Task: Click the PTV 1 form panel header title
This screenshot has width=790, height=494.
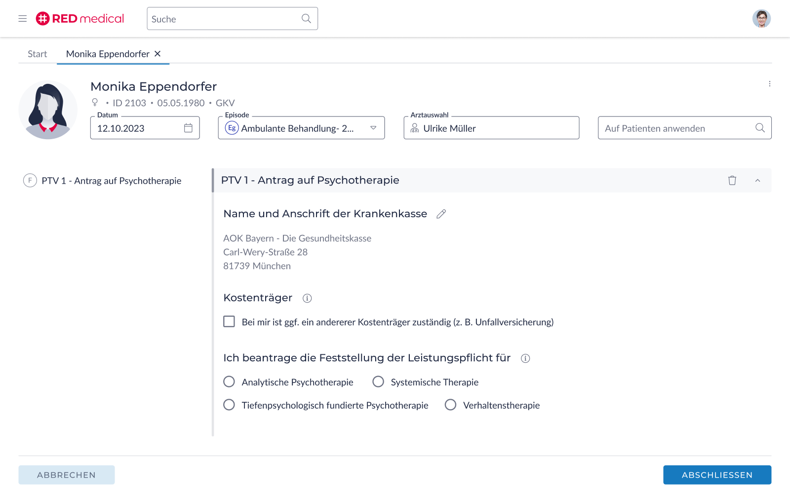Action: pos(310,180)
